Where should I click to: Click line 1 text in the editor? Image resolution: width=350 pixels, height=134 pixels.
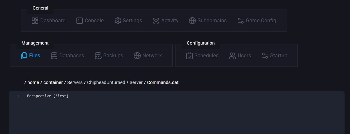48,96
